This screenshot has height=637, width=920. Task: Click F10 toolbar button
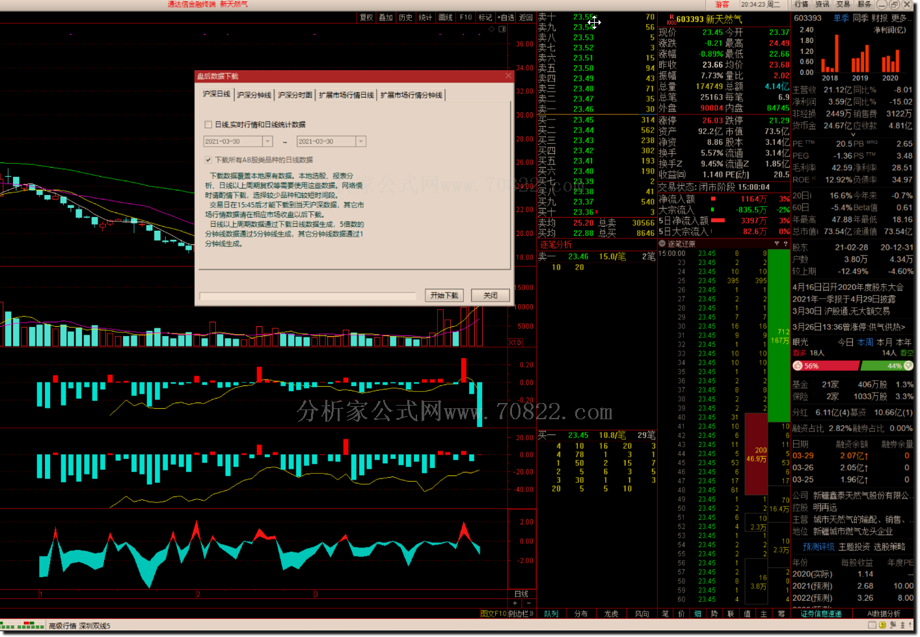point(466,18)
